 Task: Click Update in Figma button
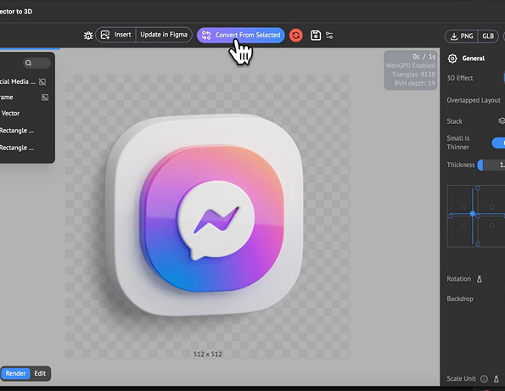point(164,35)
